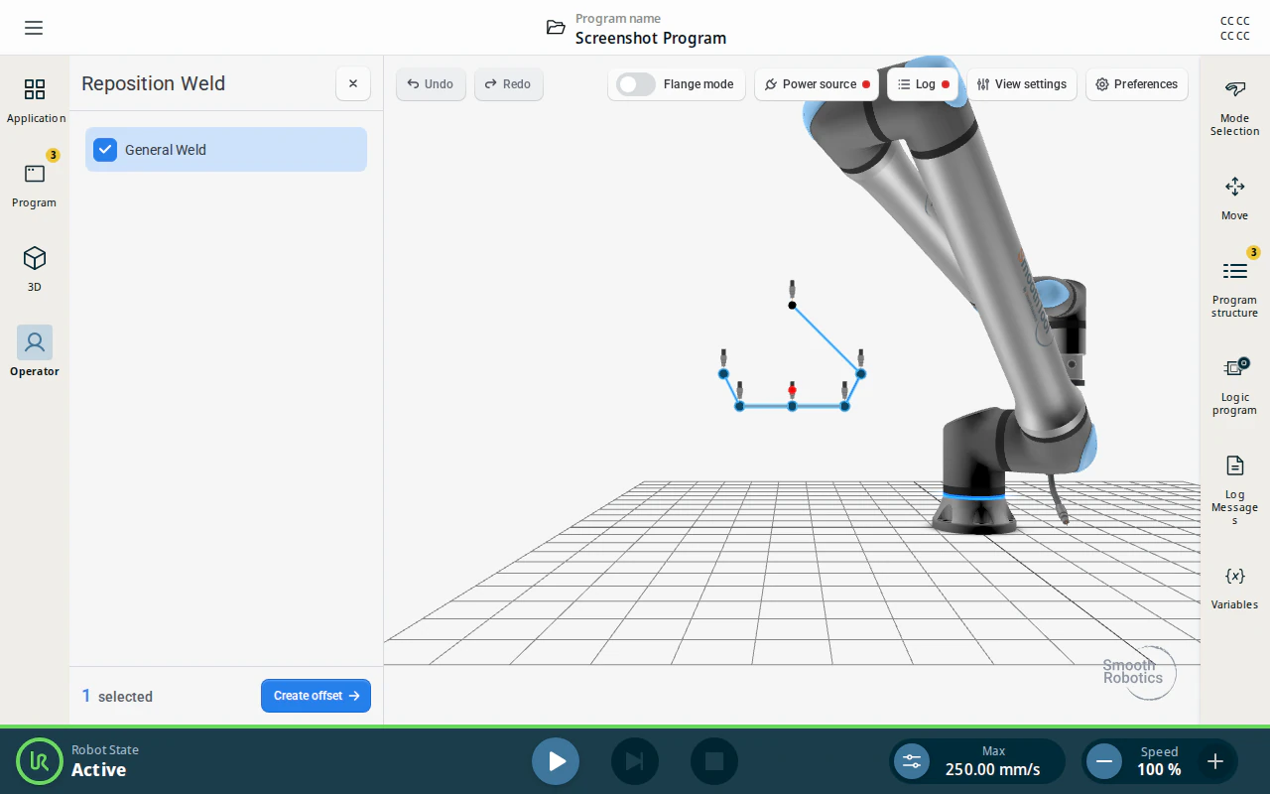Click the Step forward button
The image size is (1270, 794).
point(635,761)
